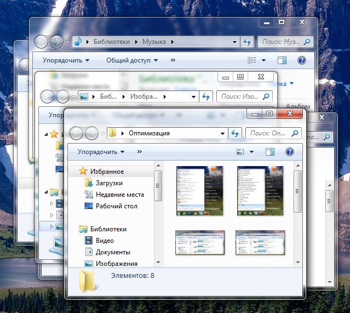Click Изобра... in the Изображения address path
Viewport: 350px width, 313px height.
pyautogui.click(x=144, y=96)
